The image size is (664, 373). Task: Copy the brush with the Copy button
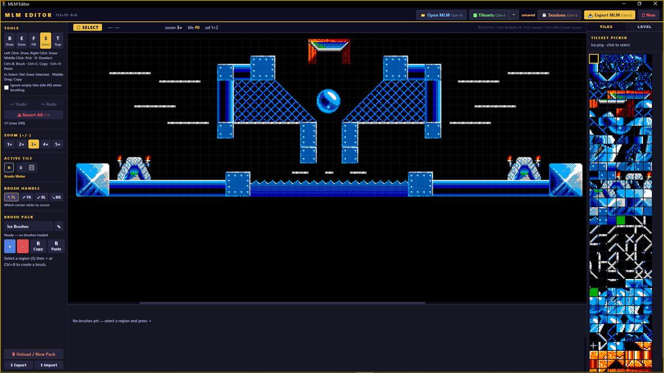tap(38, 246)
